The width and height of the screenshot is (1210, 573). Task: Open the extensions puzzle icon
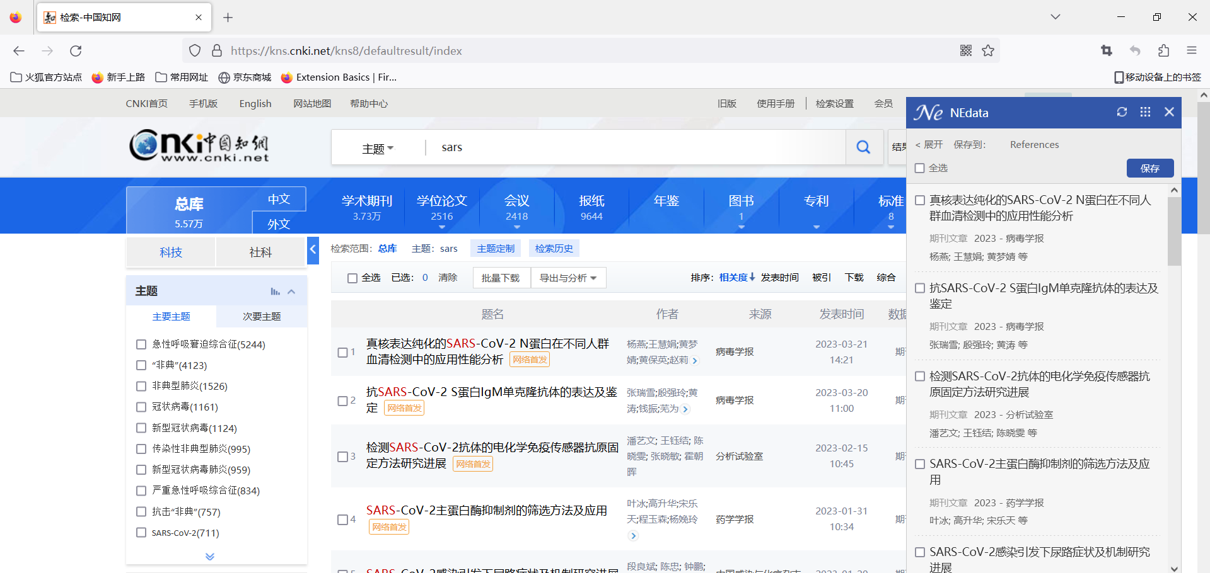tap(1163, 50)
